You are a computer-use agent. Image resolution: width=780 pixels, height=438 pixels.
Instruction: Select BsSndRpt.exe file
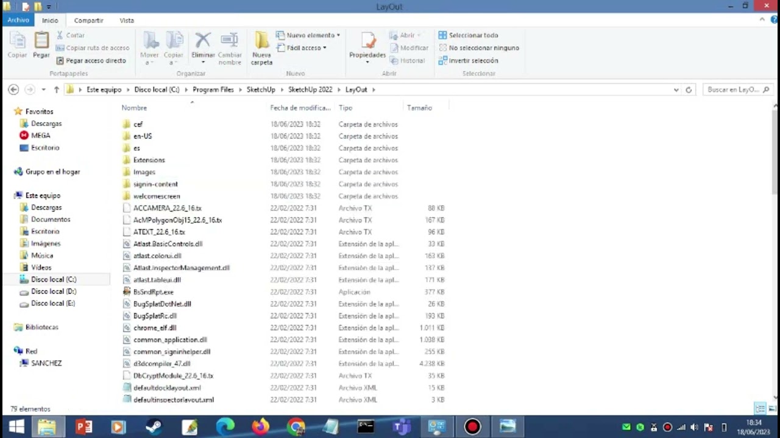click(153, 292)
